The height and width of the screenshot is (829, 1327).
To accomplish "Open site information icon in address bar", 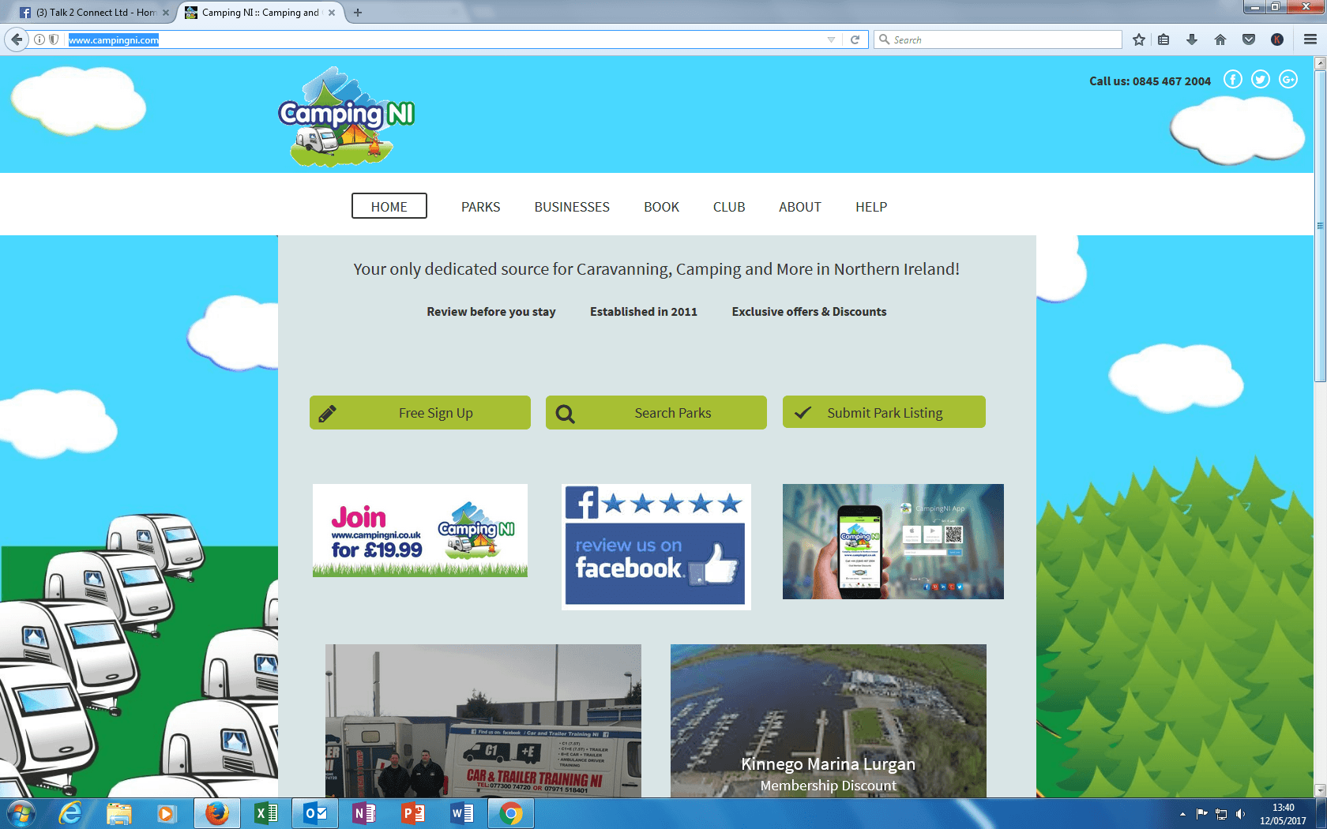I will coord(39,39).
